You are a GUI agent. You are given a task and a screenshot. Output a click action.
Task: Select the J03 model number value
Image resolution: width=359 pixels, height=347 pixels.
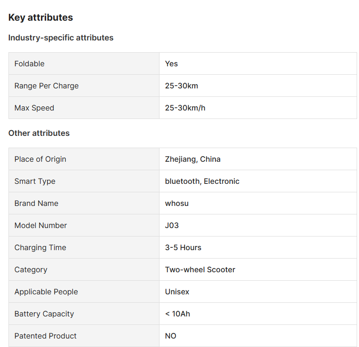[172, 225]
